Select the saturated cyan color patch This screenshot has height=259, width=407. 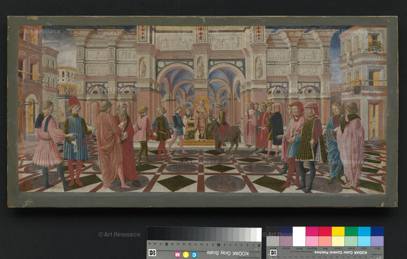(364, 231)
